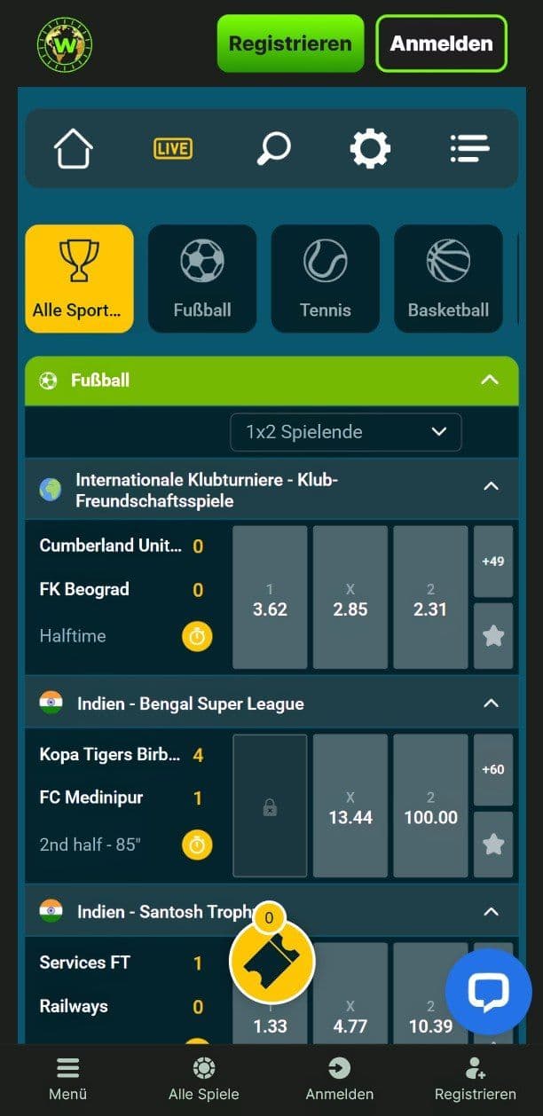Screen dimensions: 543x1116
Task: Open search with the magnifier icon
Action: [x=273, y=148]
